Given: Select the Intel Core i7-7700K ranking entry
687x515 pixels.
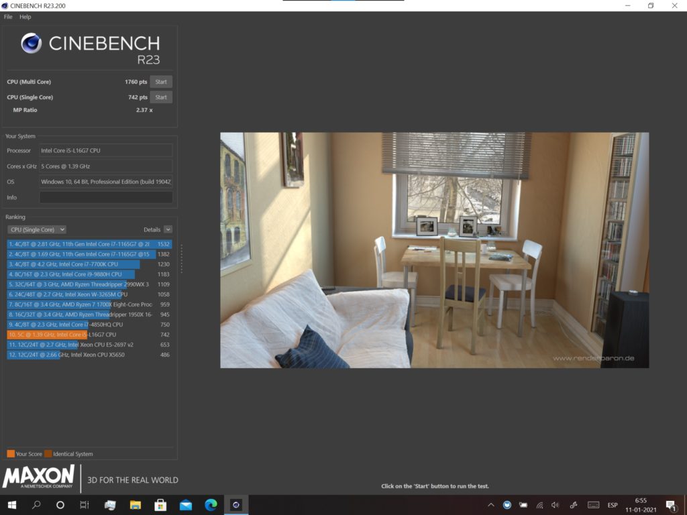Looking at the screenshot, I should point(74,264).
